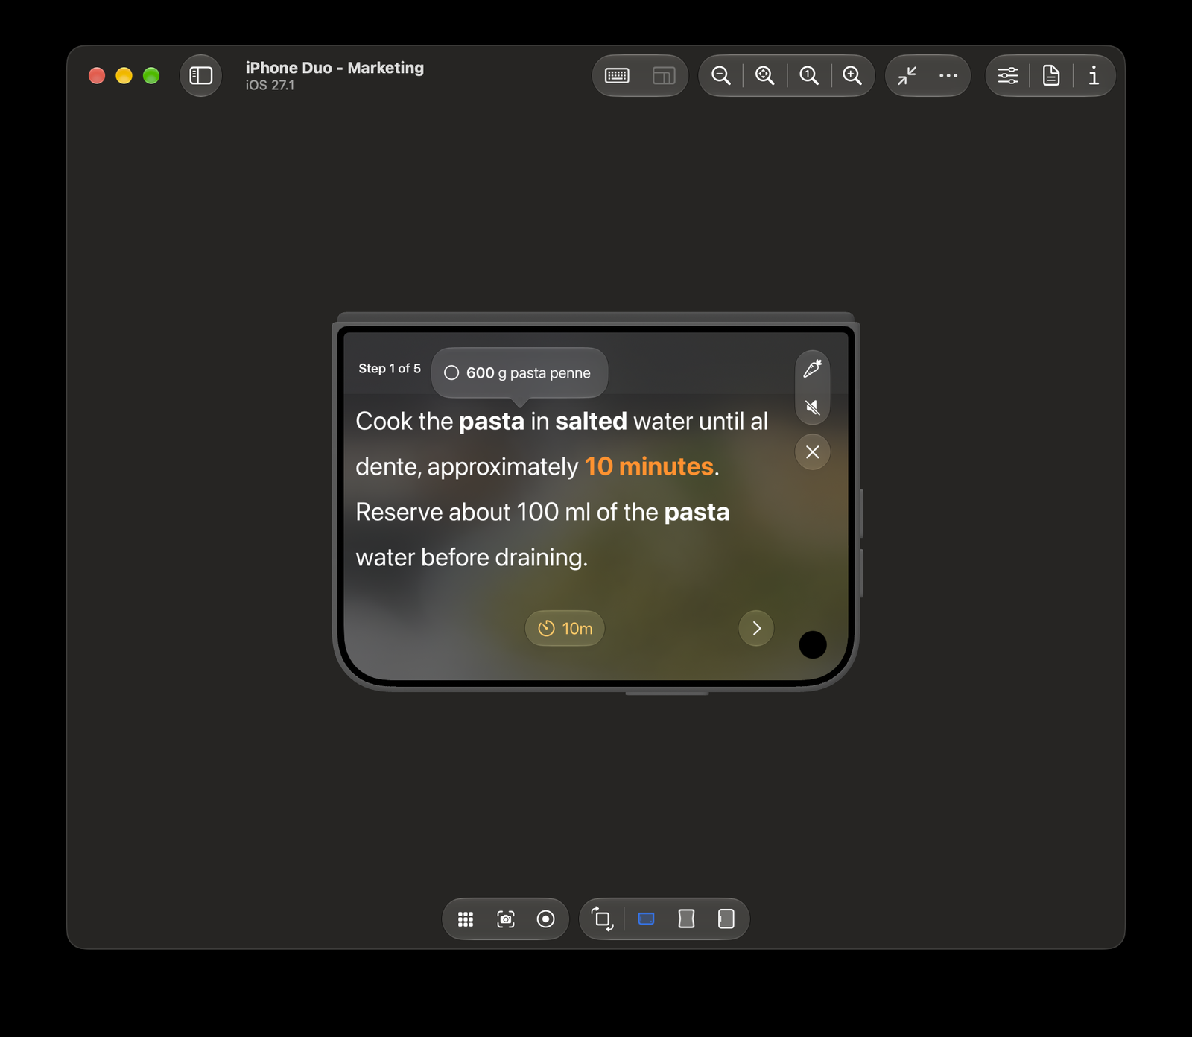The width and height of the screenshot is (1192, 1037).
Task: Start the 10m timer button
Action: pyautogui.click(x=565, y=628)
